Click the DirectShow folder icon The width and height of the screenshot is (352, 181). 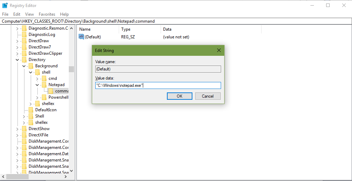(24, 129)
